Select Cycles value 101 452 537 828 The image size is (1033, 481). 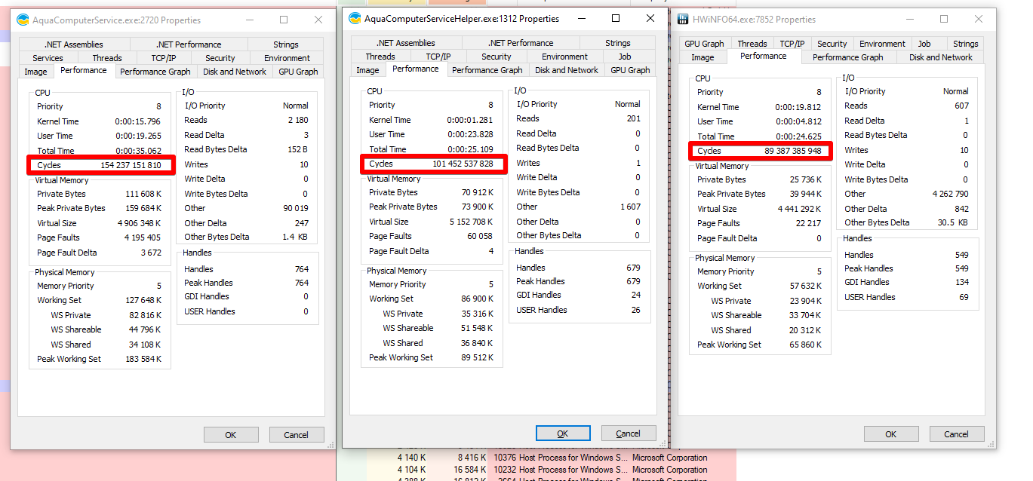click(x=463, y=164)
